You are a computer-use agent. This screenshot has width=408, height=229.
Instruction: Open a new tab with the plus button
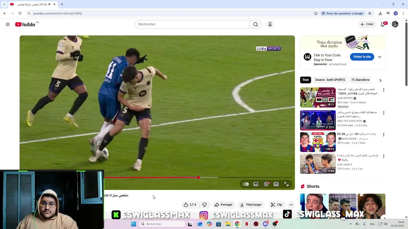pos(62,4)
